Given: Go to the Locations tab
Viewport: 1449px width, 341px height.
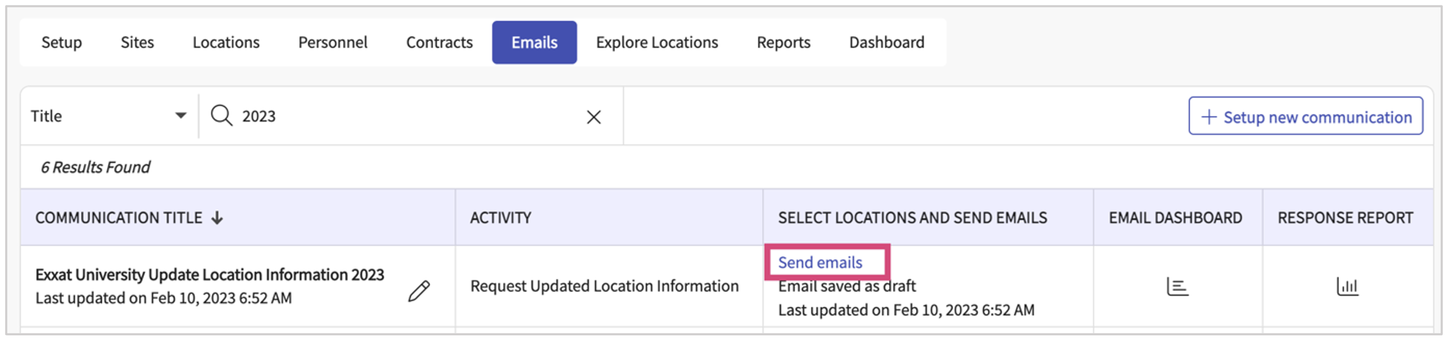Looking at the screenshot, I should click(225, 43).
